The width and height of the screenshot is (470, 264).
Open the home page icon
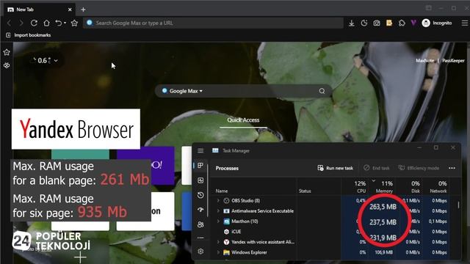[x=46, y=23]
